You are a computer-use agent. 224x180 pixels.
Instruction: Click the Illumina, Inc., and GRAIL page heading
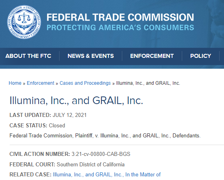click(76, 100)
